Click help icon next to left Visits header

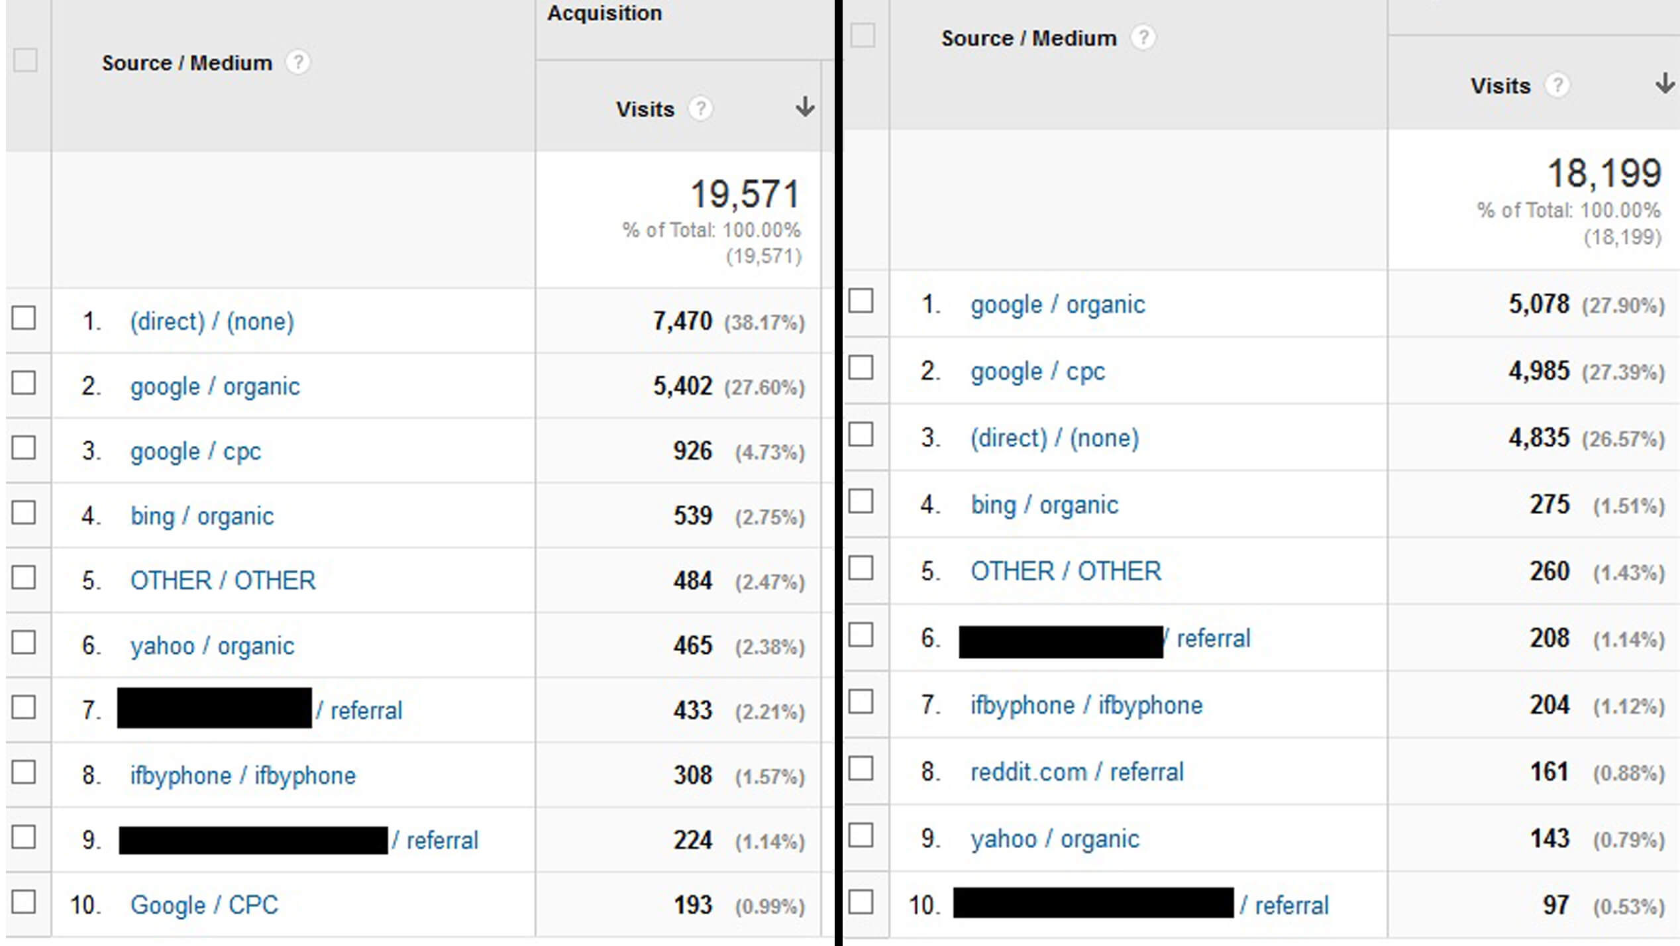coord(700,108)
